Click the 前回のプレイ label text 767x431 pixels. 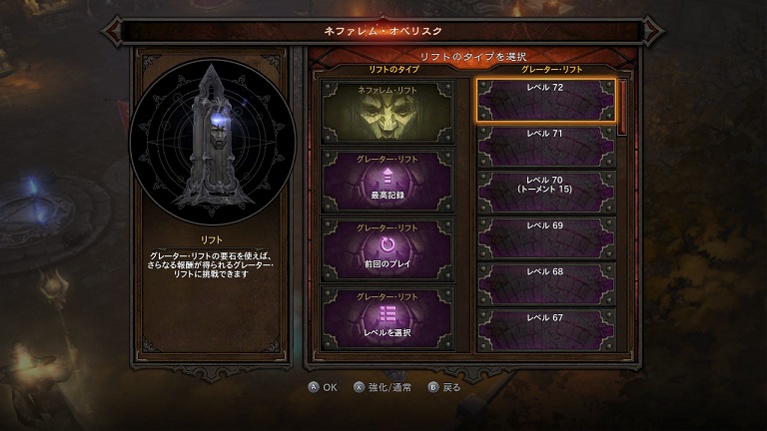tap(387, 263)
